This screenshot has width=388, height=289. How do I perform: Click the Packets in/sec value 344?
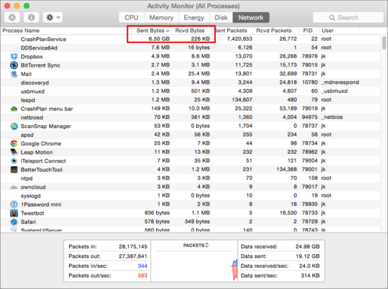pos(143,266)
